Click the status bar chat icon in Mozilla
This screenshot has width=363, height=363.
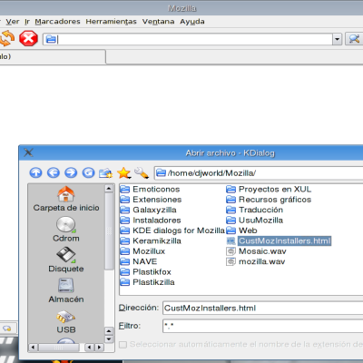click(6, 329)
